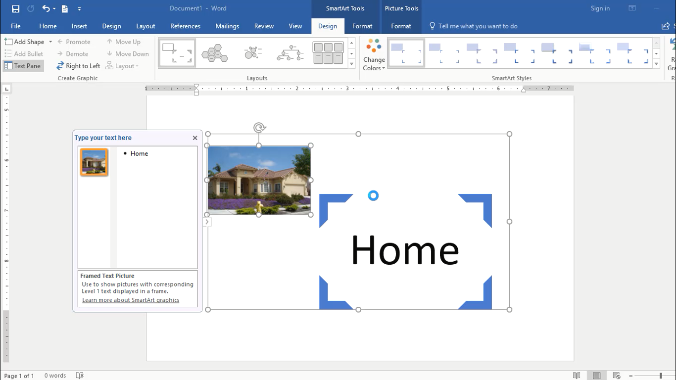Viewport: 676px width, 380px height.
Task: Click the rotate handle above the picture
Action: (x=259, y=128)
